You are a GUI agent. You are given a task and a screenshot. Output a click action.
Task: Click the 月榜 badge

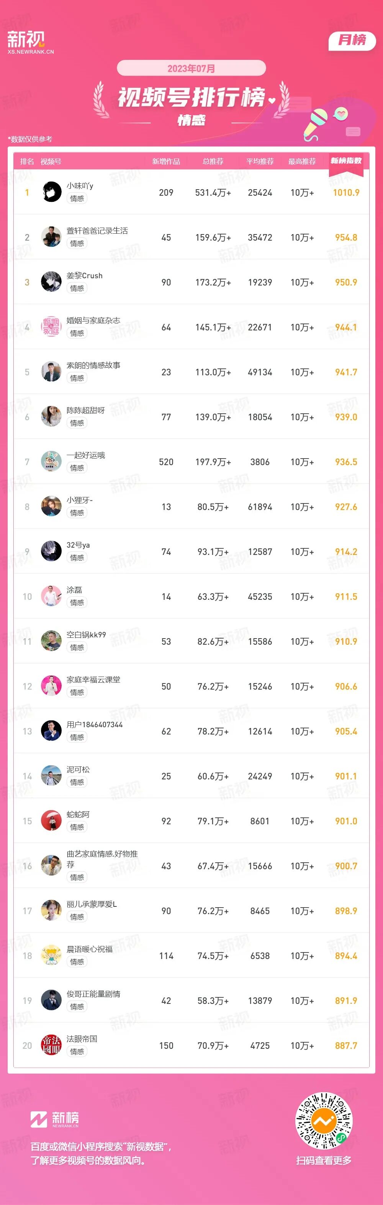coord(352,40)
